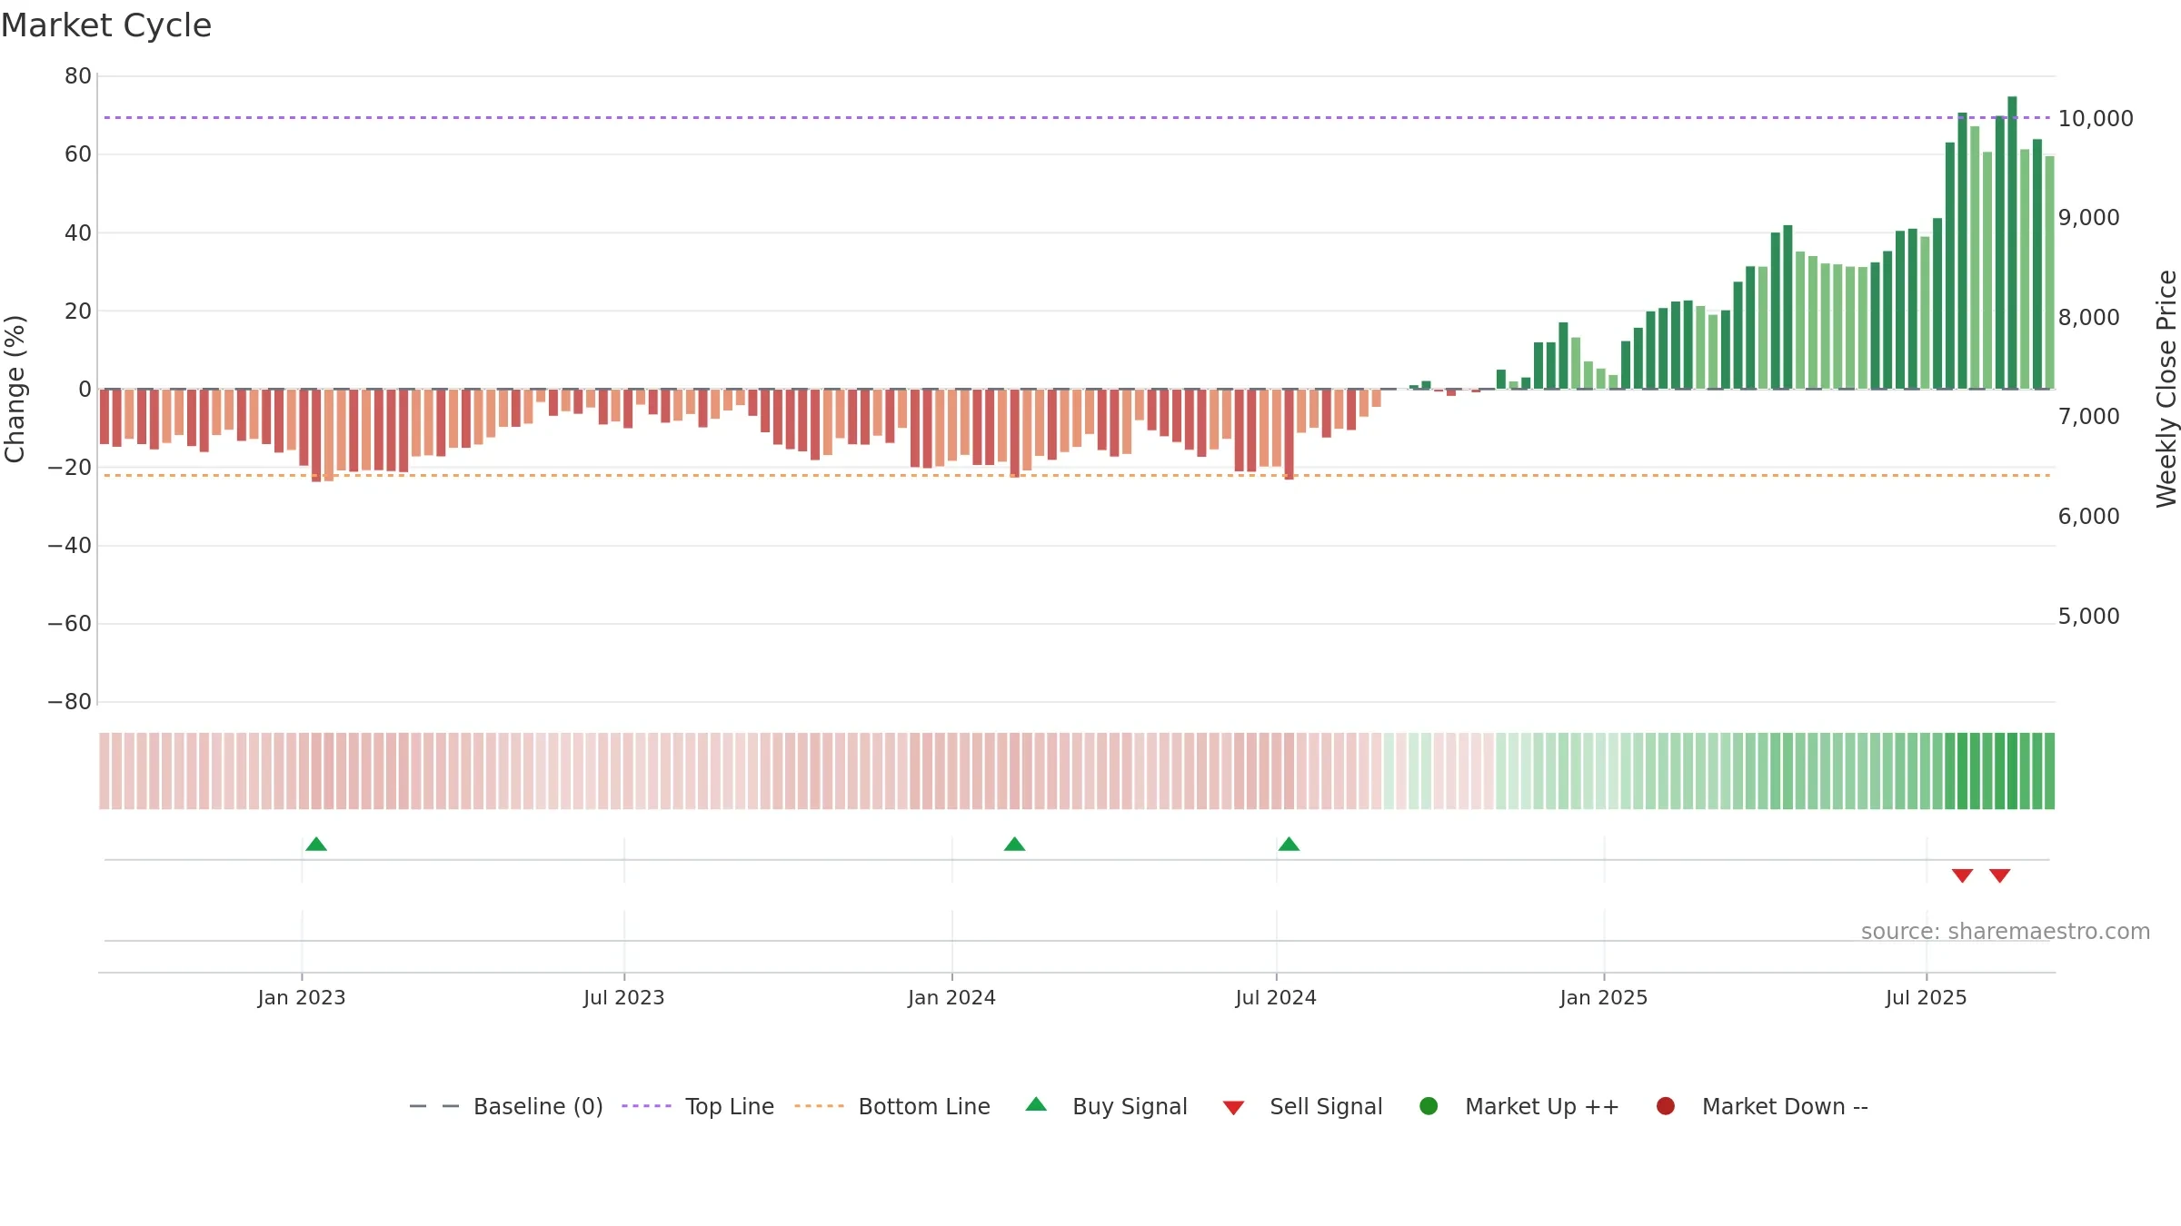
Task: Click the green Buy Signal triangle legend icon
Action: 1036,1104
